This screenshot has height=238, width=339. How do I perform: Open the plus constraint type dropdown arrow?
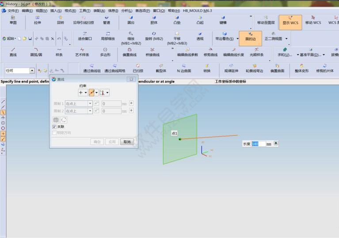point(86,93)
